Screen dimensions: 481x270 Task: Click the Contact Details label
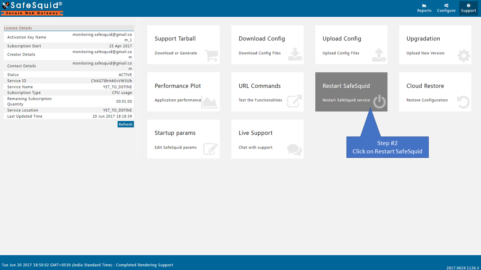tap(22, 66)
